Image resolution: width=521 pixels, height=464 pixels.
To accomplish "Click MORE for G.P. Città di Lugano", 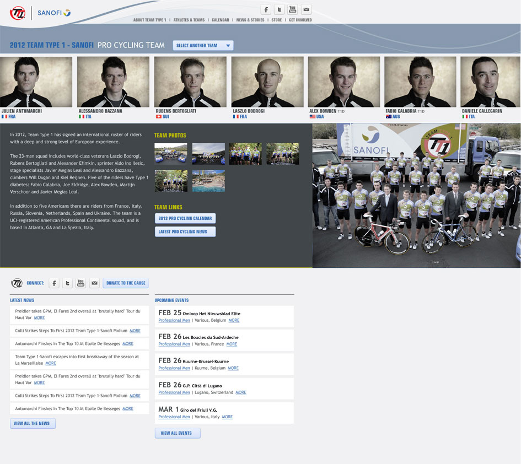I will click(241, 392).
